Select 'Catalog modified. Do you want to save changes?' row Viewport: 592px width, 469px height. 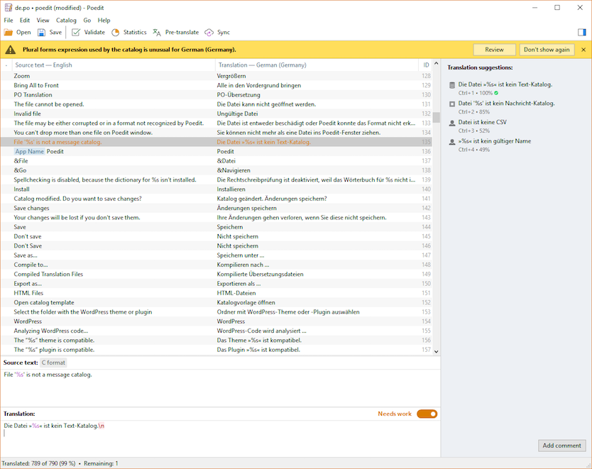(216, 199)
